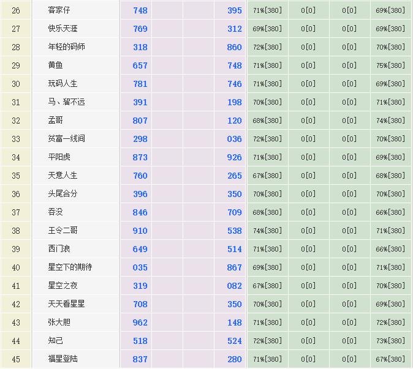Select the 吞没 name in row 37
Image resolution: width=413 pixels, height=369 pixels.
(55, 212)
